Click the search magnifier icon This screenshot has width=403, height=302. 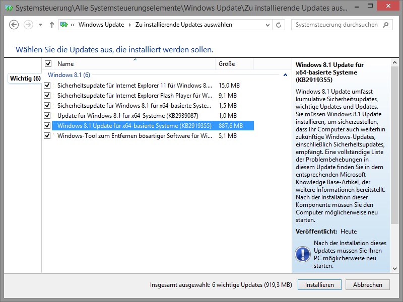pos(385,25)
